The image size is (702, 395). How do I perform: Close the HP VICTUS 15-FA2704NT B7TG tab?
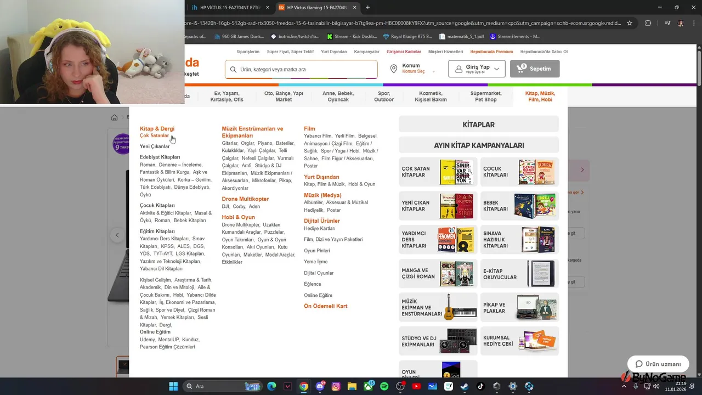coord(268,8)
